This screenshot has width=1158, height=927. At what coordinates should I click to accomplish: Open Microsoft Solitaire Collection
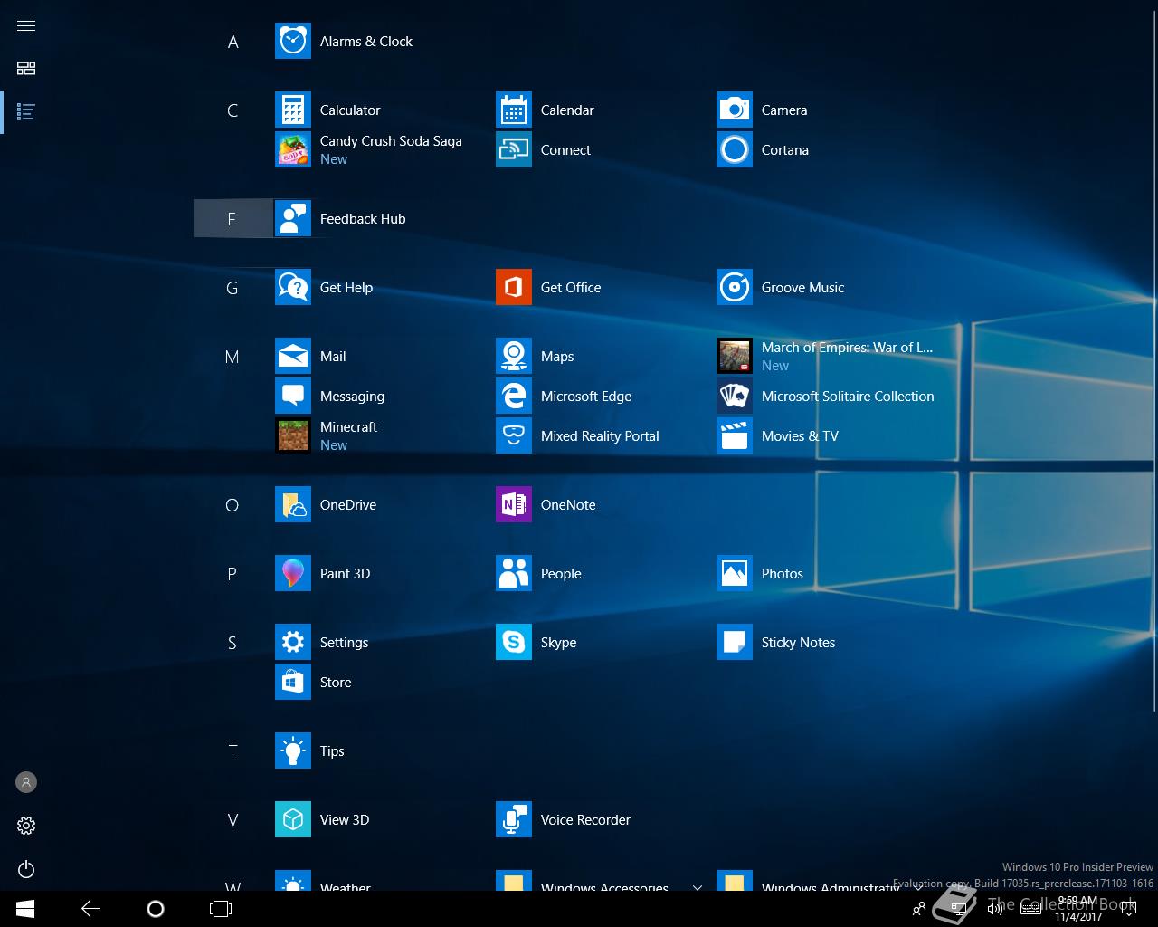click(825, 397)
